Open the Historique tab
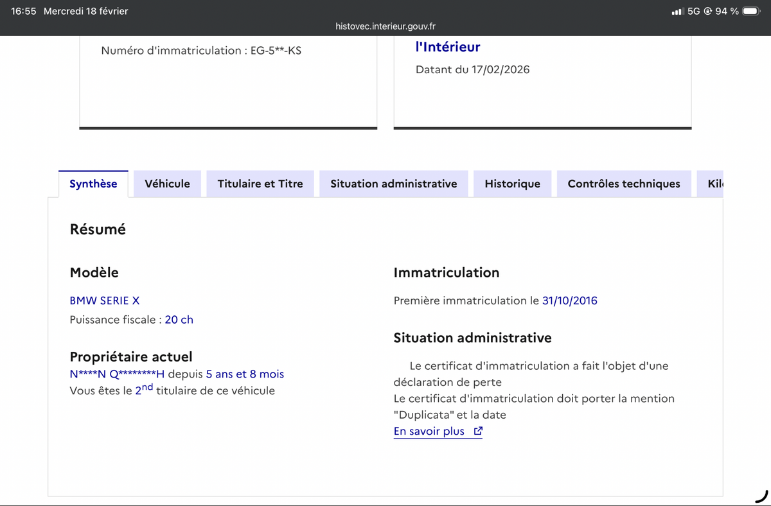The width and height of the screenshot is (771, 506). [512, 184]
